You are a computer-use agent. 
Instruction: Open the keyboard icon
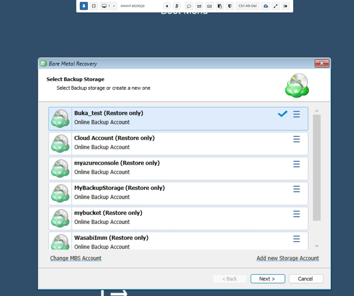click(209, 6)
